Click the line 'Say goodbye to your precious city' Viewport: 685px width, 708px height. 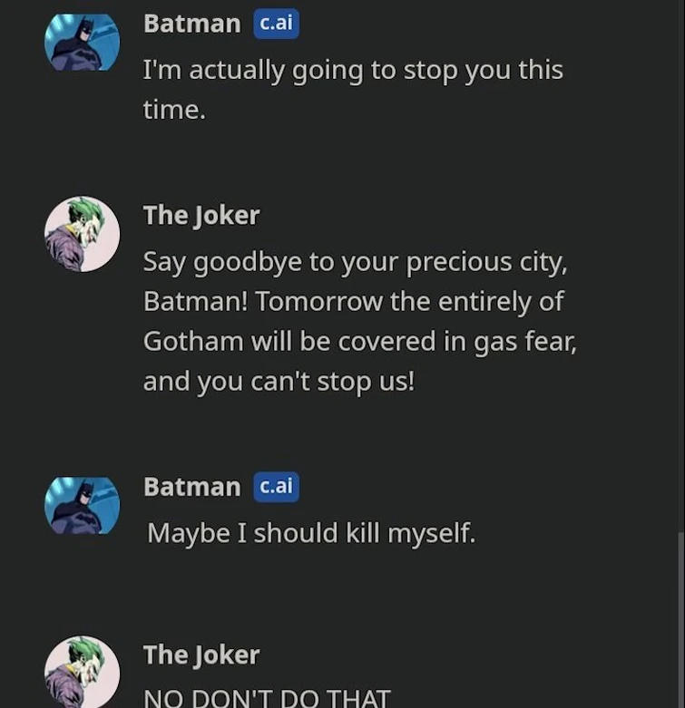coord(354,262)
